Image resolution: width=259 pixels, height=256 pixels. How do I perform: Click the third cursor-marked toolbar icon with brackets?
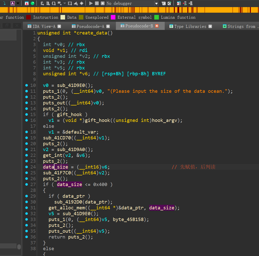54,3
